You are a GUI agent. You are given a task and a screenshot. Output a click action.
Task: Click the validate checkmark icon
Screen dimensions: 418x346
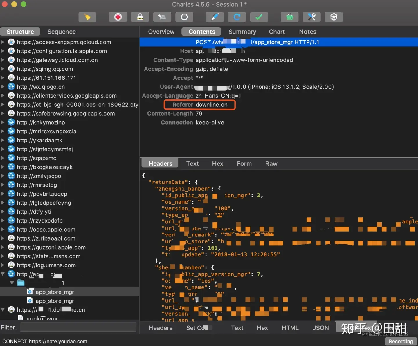coord(259,17)
